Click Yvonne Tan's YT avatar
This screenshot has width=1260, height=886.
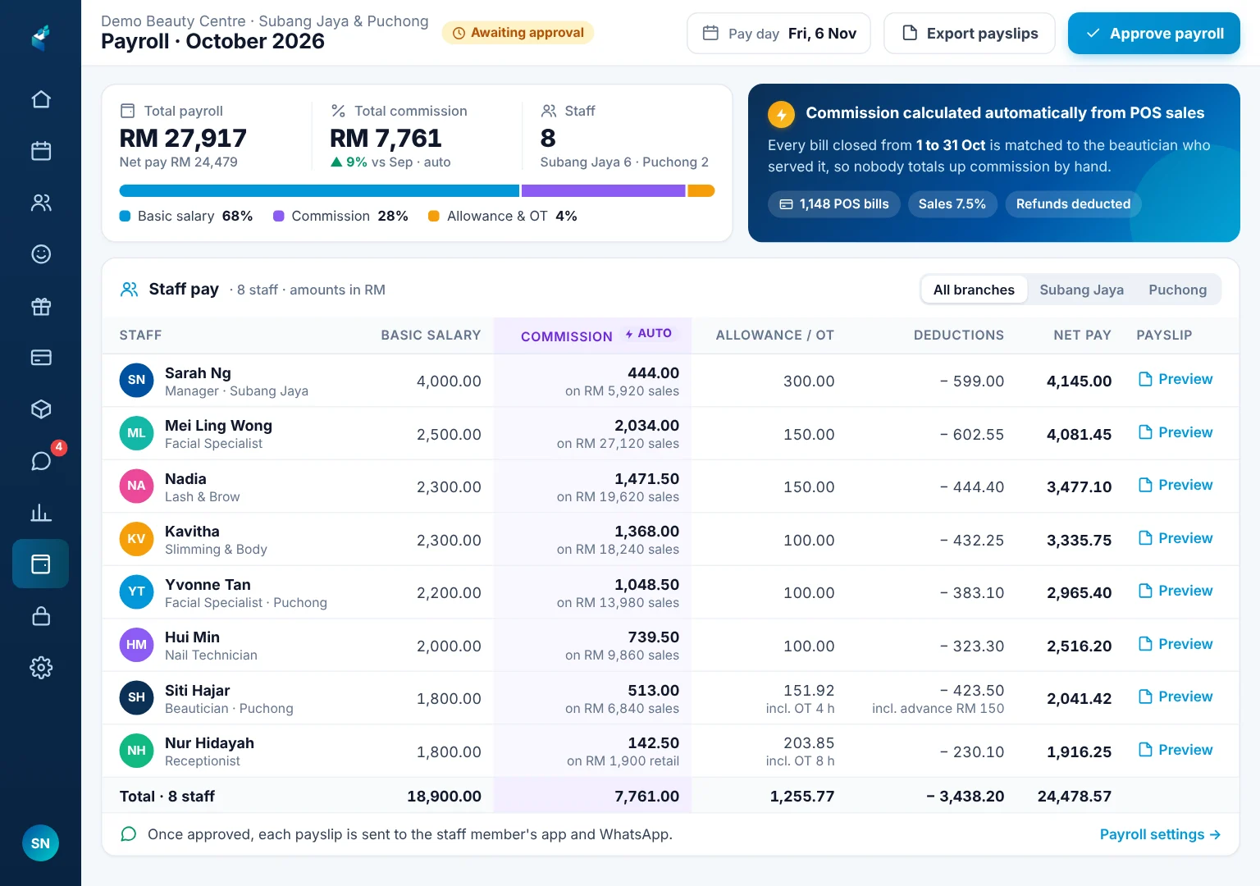pyautogui.click(x=136, y=592)
